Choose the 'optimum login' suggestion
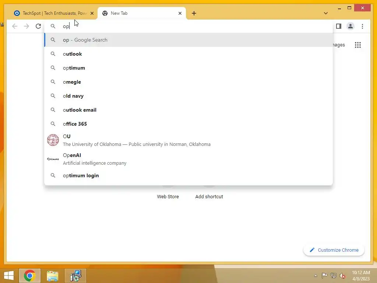377x283 pixels. (189, 175)
